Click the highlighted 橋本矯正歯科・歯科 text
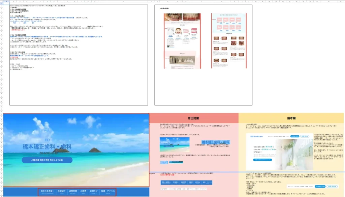 (x=217, y=141)
